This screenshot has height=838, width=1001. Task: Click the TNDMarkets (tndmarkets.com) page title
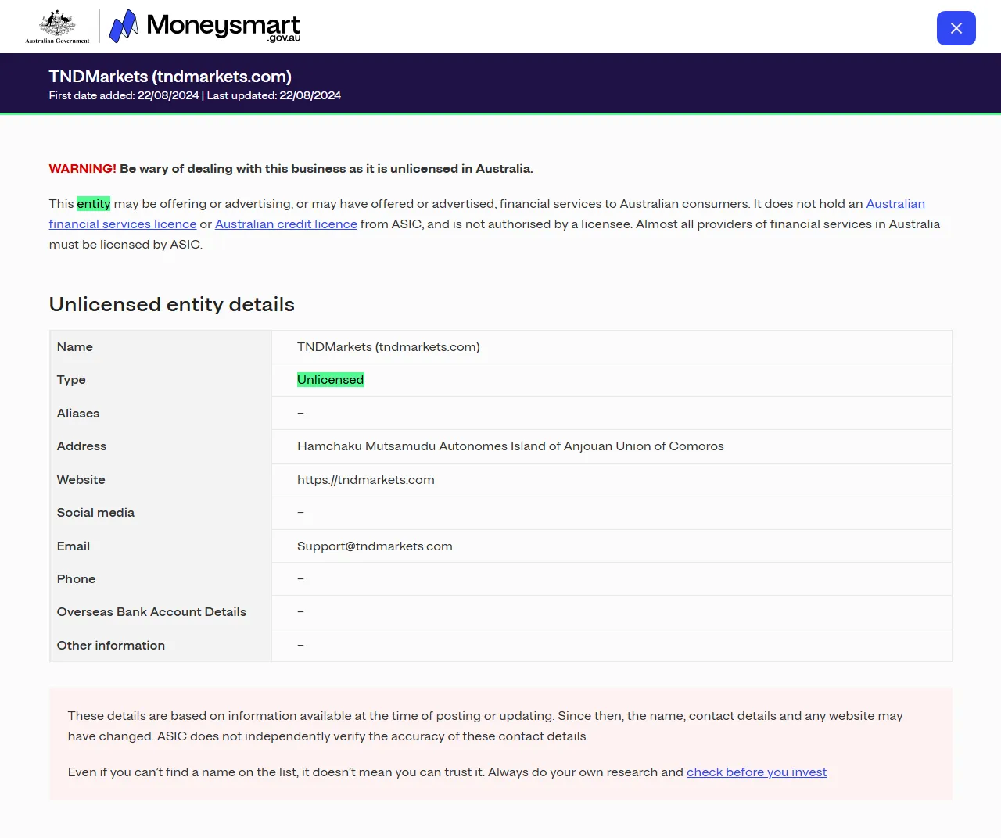tap(170, 77)
